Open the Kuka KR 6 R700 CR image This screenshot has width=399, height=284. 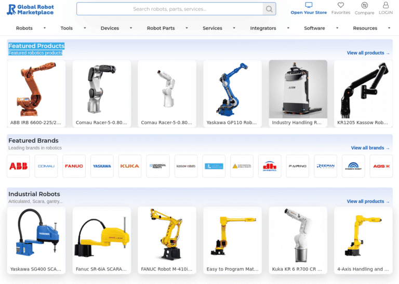click(x=298, y=236)
